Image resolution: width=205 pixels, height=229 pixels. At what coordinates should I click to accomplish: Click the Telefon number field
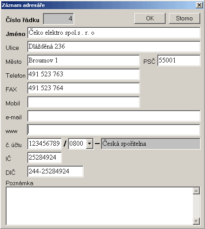[84, 74]
